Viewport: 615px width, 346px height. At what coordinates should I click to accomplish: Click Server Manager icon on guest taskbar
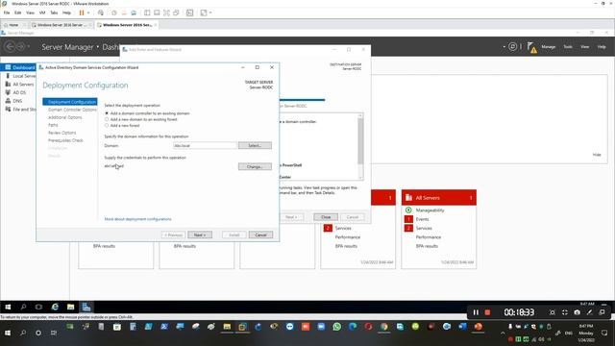pyautogui.click(x=86, y=307)
